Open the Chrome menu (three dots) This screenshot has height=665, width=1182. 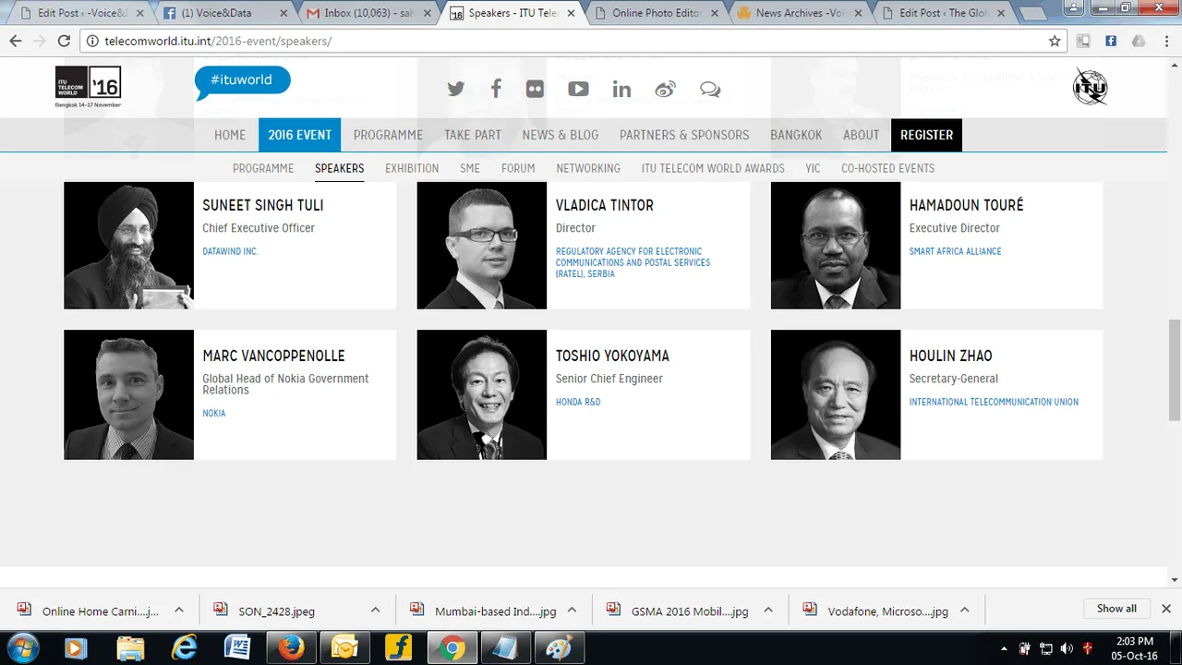[x=1165, y=41]
